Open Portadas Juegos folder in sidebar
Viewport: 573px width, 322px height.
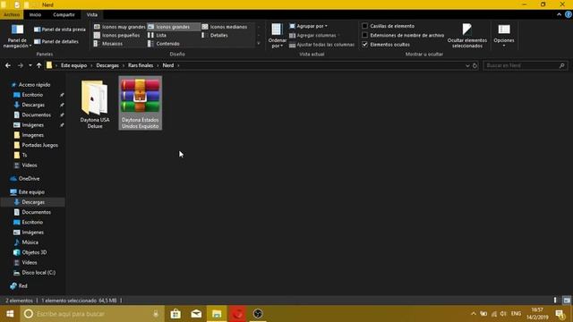36,145
